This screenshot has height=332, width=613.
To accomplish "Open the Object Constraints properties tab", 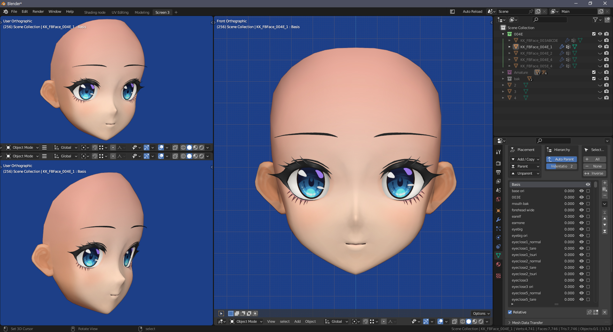I will pyautogui.click(x=498, y=246).
